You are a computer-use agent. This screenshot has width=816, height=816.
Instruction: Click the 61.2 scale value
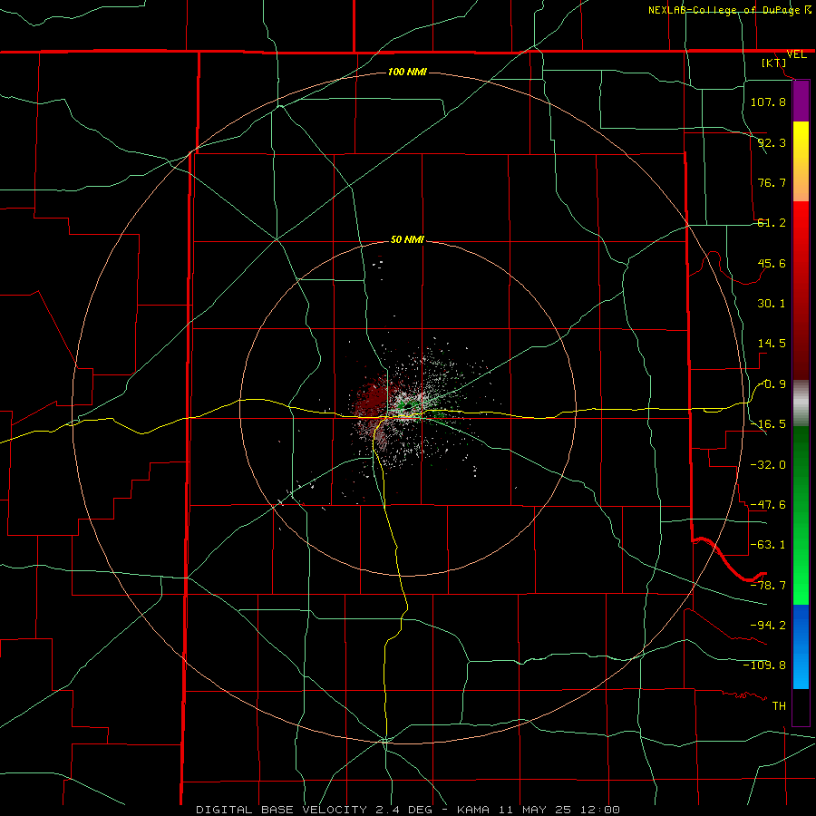[772, 223]
